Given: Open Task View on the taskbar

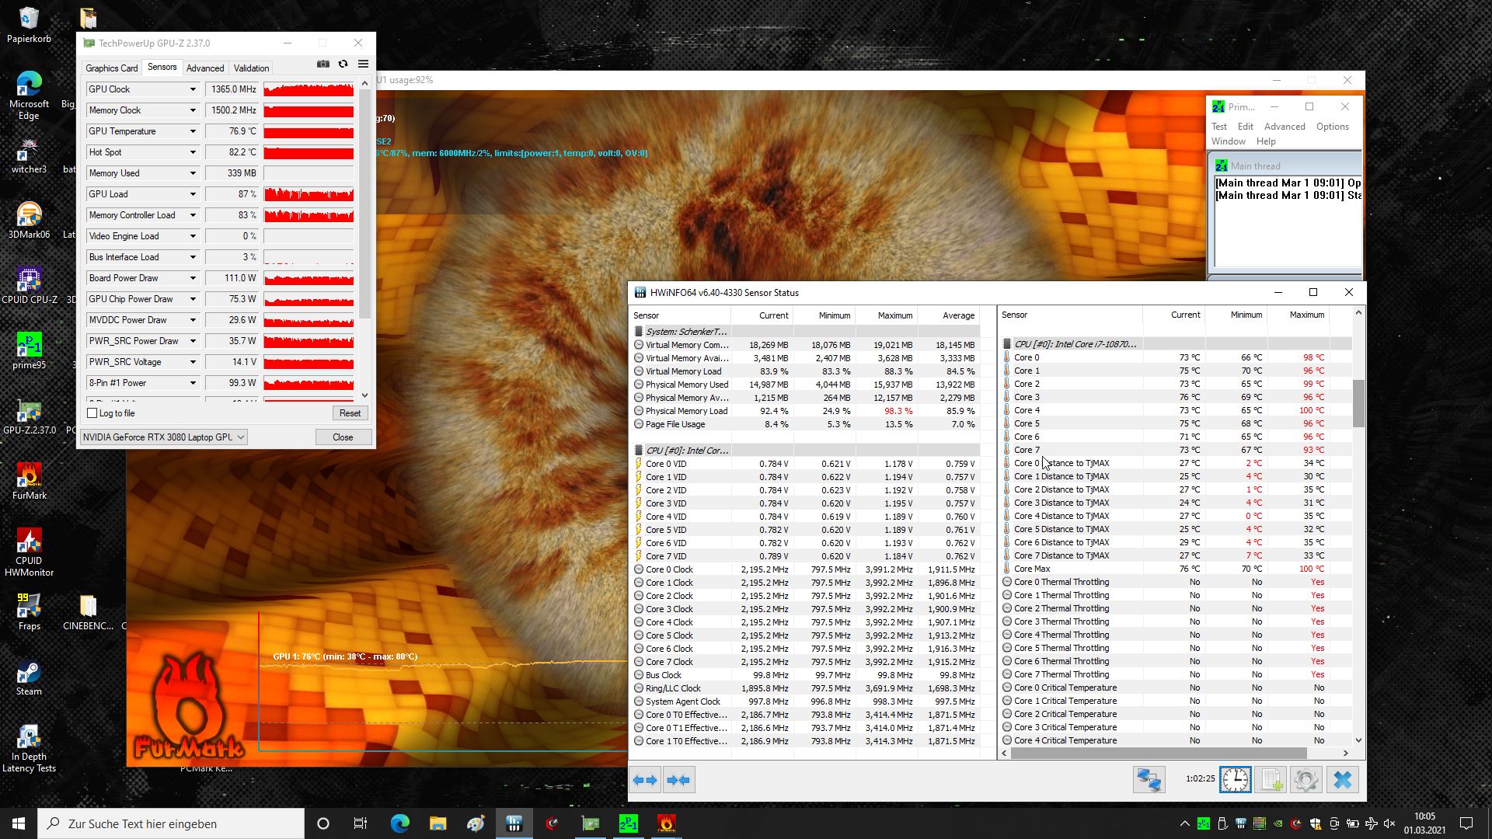Looking at the screenshot, I should click(x=361, y=823).
